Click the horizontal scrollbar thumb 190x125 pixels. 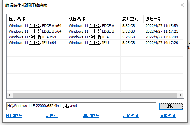(x=95, y=95)
